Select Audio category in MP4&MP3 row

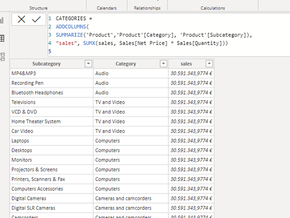pyautogui.click(x=131, y=73)
